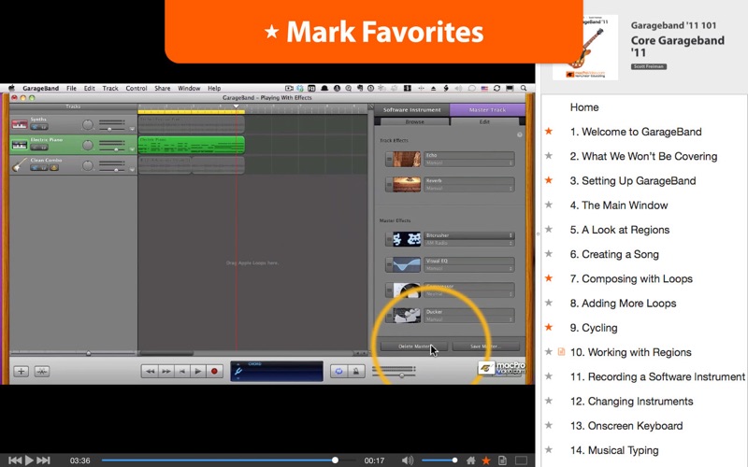Select the green Electric Piano region

[192, 145]
